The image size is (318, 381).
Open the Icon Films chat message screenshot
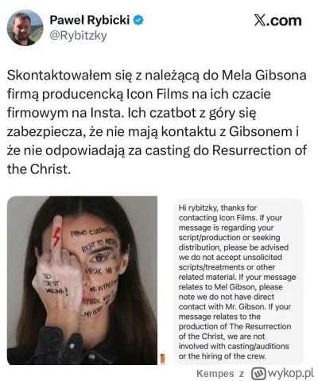238,282
